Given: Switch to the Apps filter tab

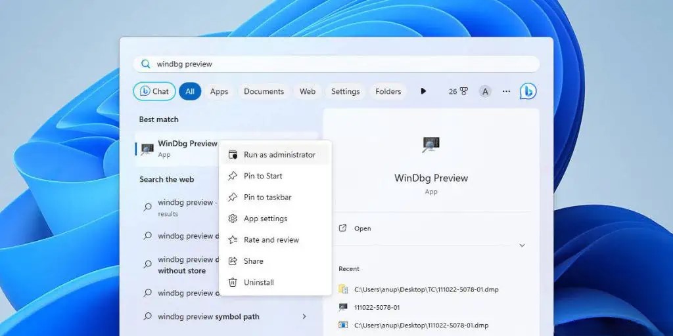Looking at the screenshot, I should click(x=219, y=91).
